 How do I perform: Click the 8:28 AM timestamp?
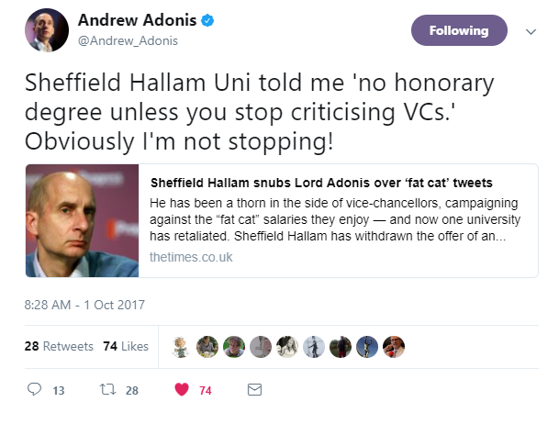pos(85,304)
